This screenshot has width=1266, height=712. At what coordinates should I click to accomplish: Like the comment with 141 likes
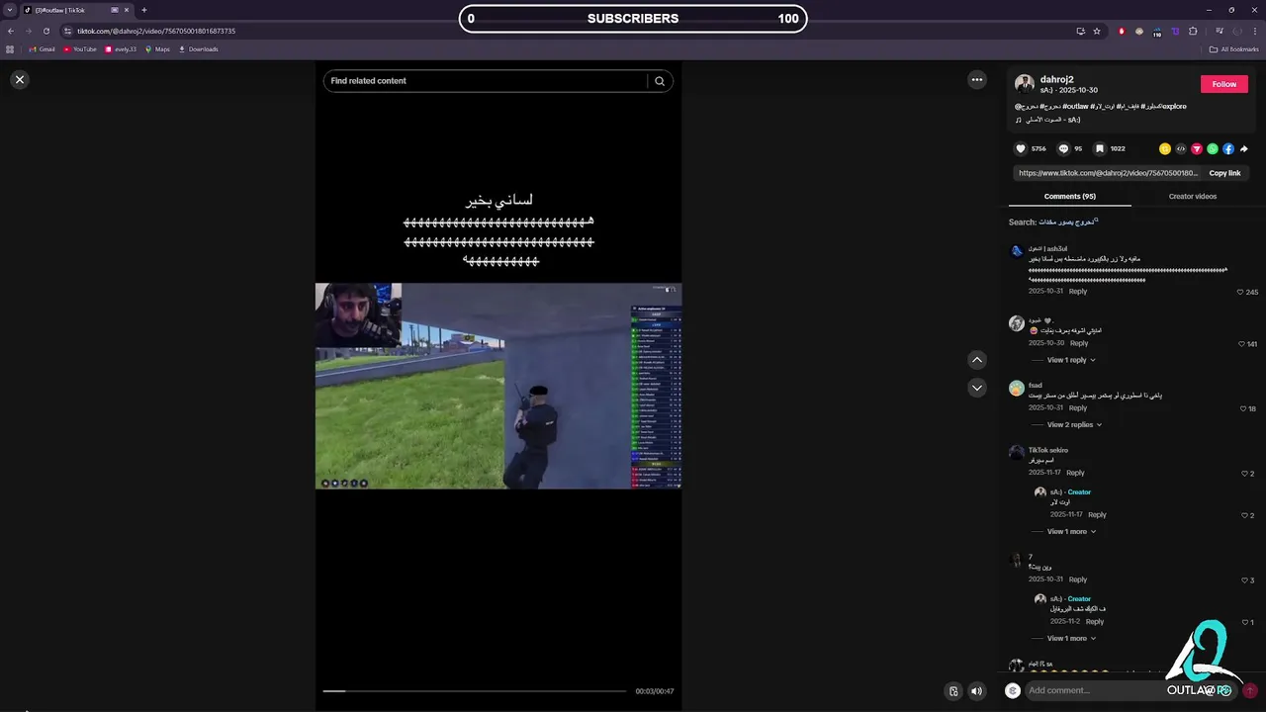(1241, 343)
